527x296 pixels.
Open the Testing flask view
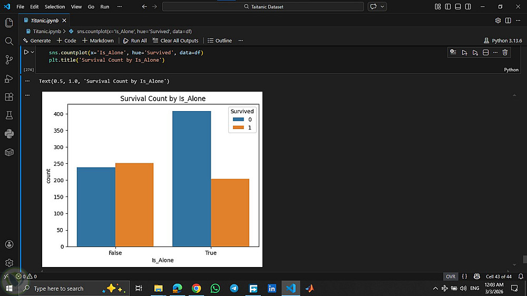9,115
